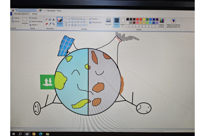Choose the Fill with color bucket
The height and width of the screenshot is (136, 205).
(x=50, y=20)
